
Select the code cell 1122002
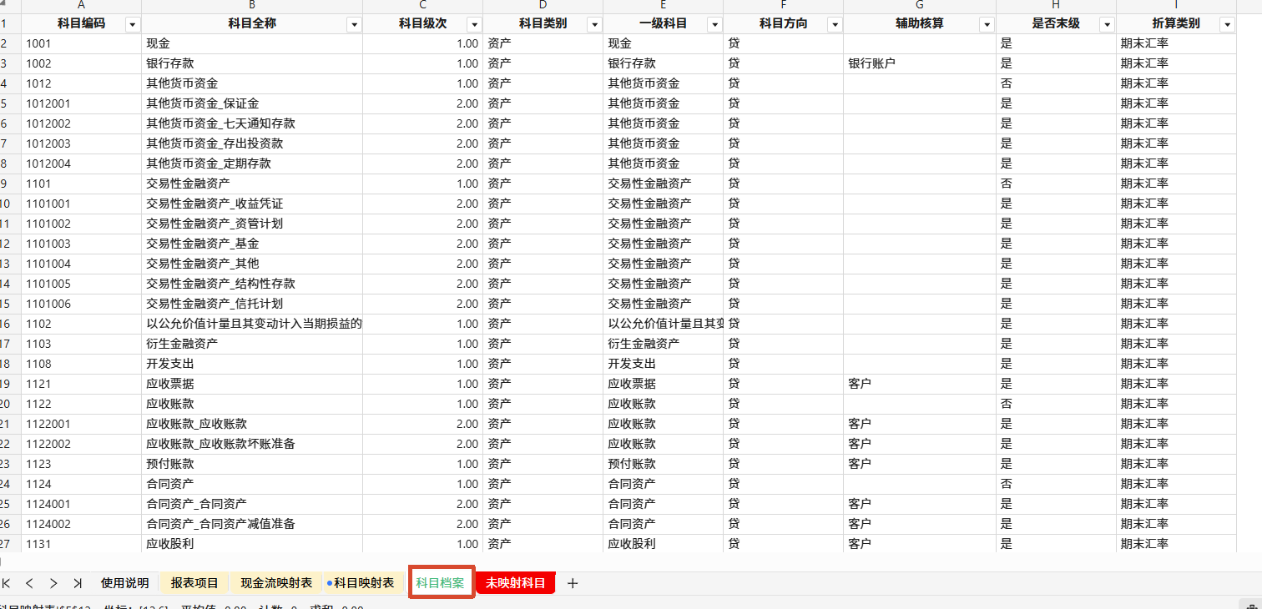[81, 444]
